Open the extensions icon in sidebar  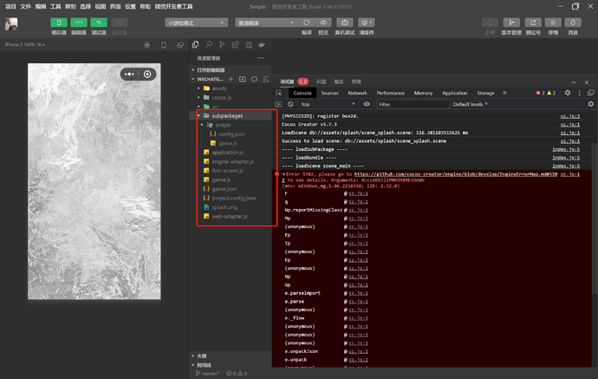coord(236,44)
